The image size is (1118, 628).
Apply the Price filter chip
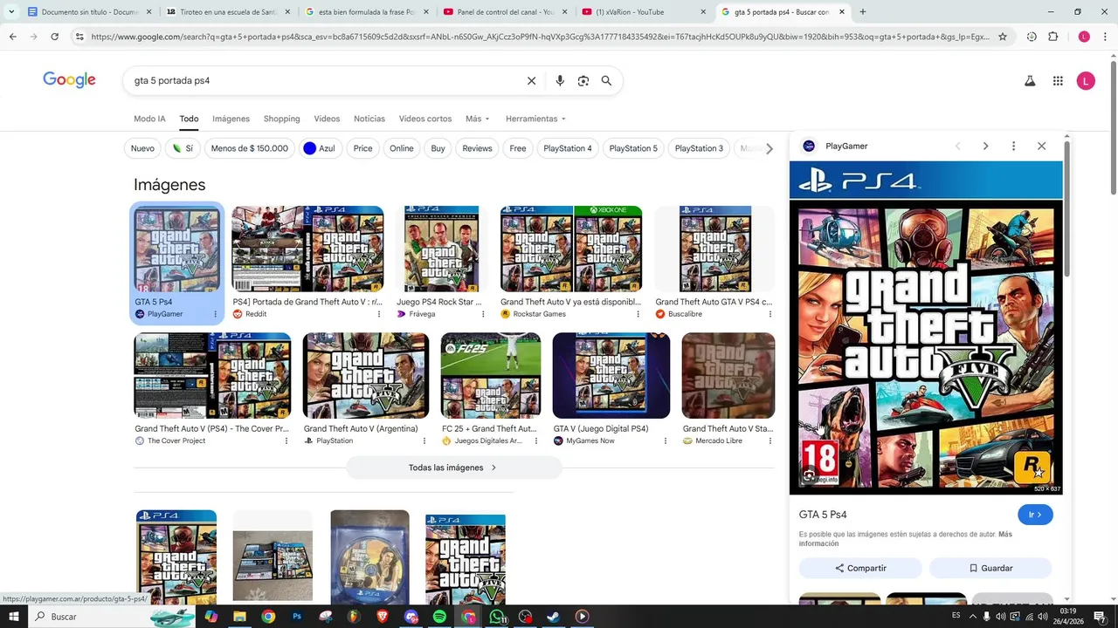coord(363,148)
